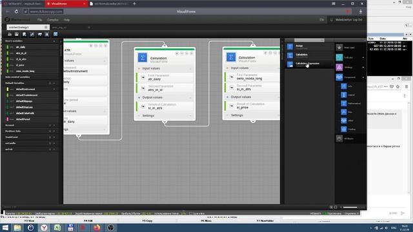Select the cena_vxoda_long user variable
The width and height of the screenshot is (413, 232).
click(25, 71)
